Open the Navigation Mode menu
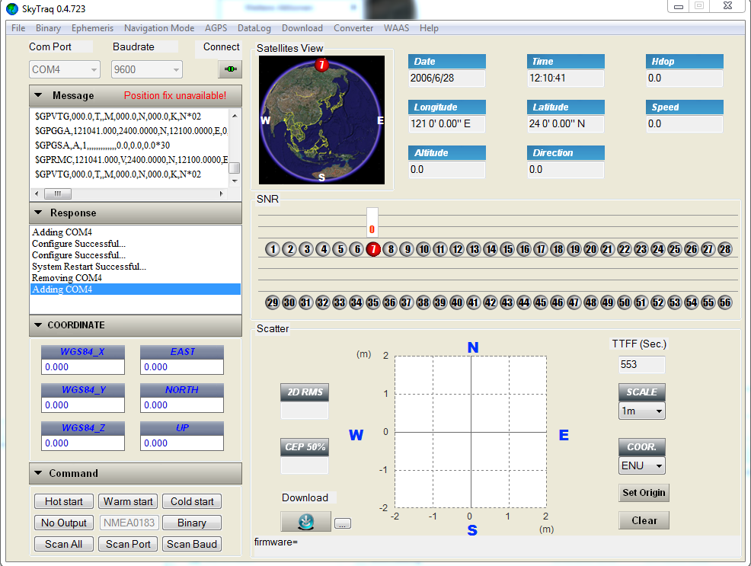 pyautogui.click(x=159, y=28)
